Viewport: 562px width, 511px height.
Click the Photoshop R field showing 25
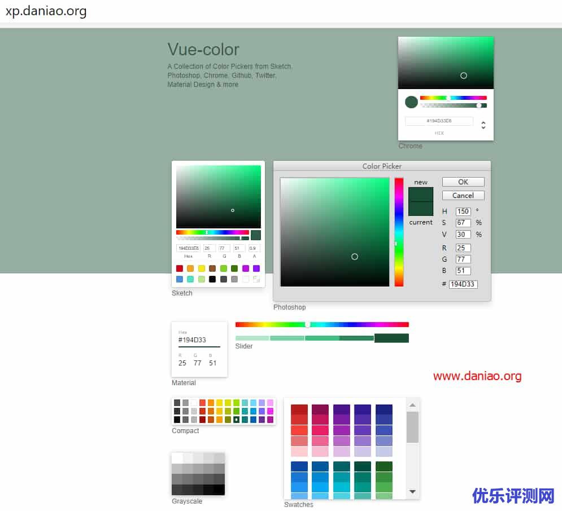pyautogui.click(x=463, y=248)
